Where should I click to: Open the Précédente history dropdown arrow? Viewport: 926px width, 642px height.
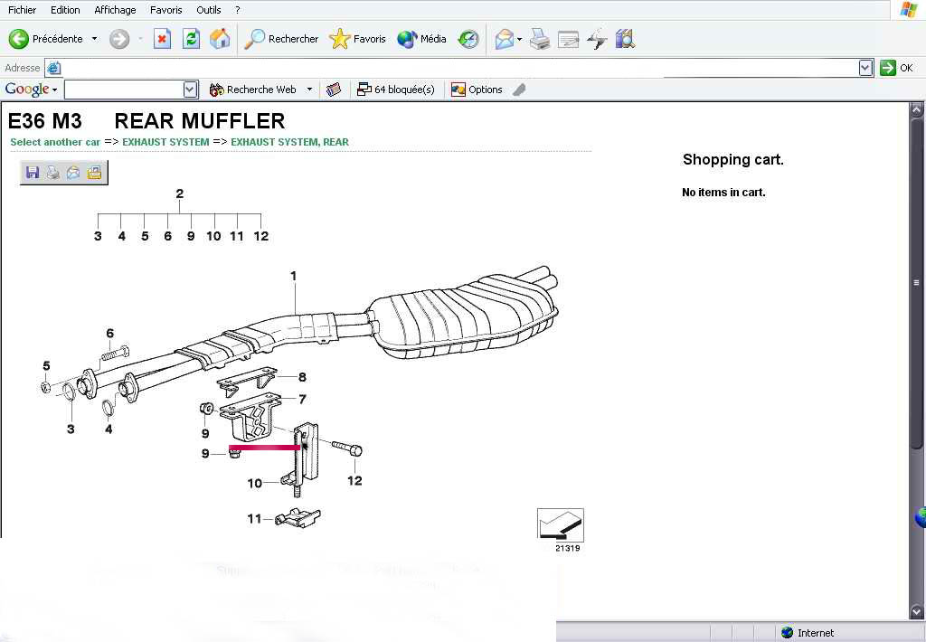point(94,39)
